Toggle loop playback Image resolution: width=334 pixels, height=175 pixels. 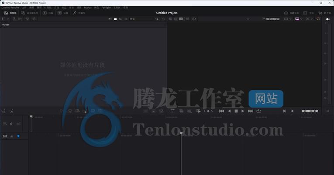[x=259, y=111]
